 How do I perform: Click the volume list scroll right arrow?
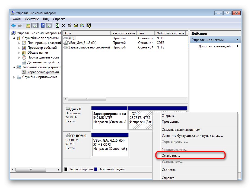(x=186, y=99)
